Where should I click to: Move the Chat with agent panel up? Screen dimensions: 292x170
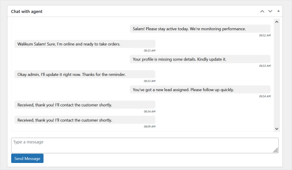(x=262, y=11)
